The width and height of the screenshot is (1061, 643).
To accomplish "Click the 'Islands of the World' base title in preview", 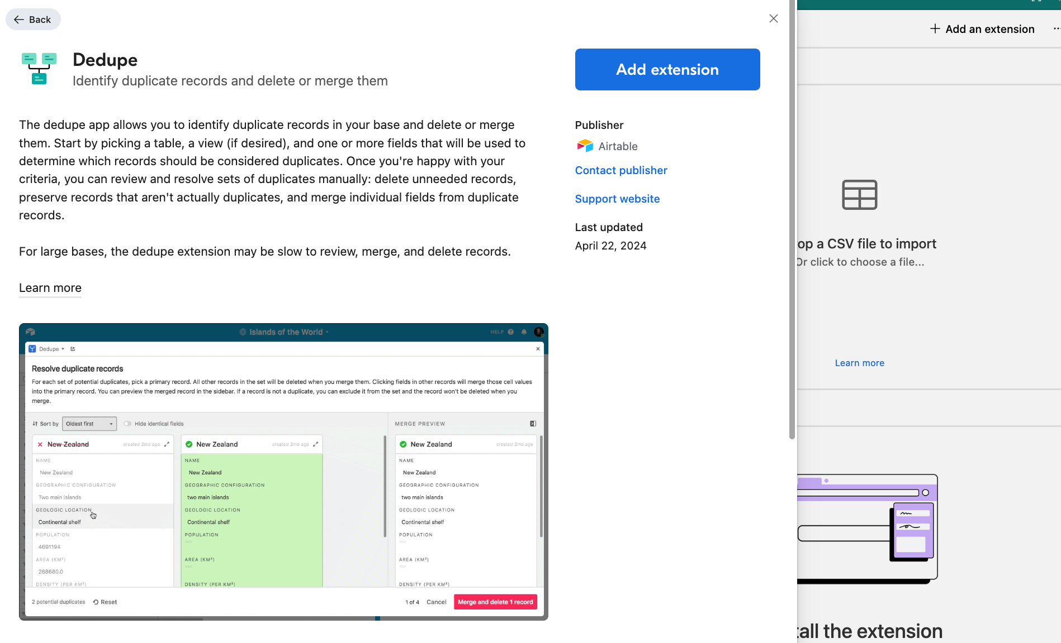I will 286,332.
